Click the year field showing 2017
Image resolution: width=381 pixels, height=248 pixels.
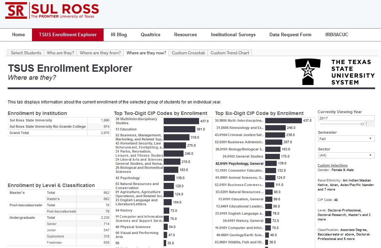pyautogui.click(x=346, y=118)
